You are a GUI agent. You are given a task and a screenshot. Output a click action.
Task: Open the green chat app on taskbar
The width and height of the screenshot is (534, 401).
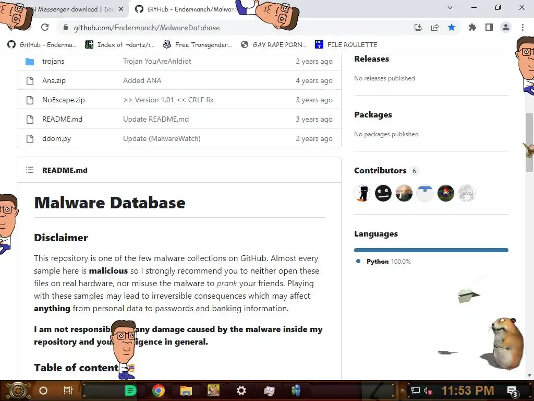click(x=130, y=391)
